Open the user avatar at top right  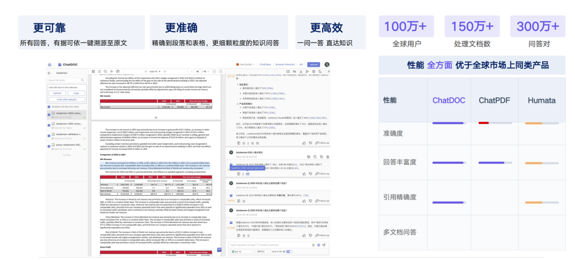(x=327, y=64)
